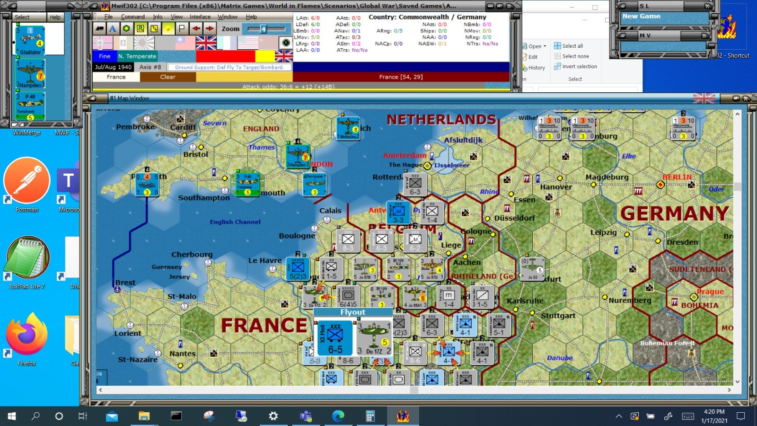Open Postman desktop shortcut
The image size is (757, 426).
pos(27,185)
